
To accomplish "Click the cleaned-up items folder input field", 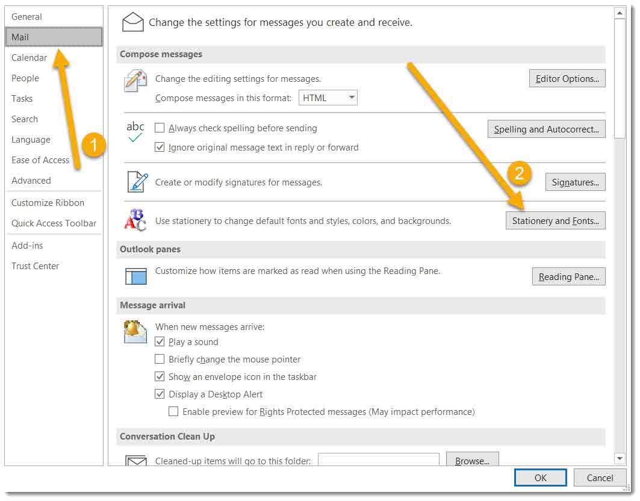I will click(x=378, y=459).
